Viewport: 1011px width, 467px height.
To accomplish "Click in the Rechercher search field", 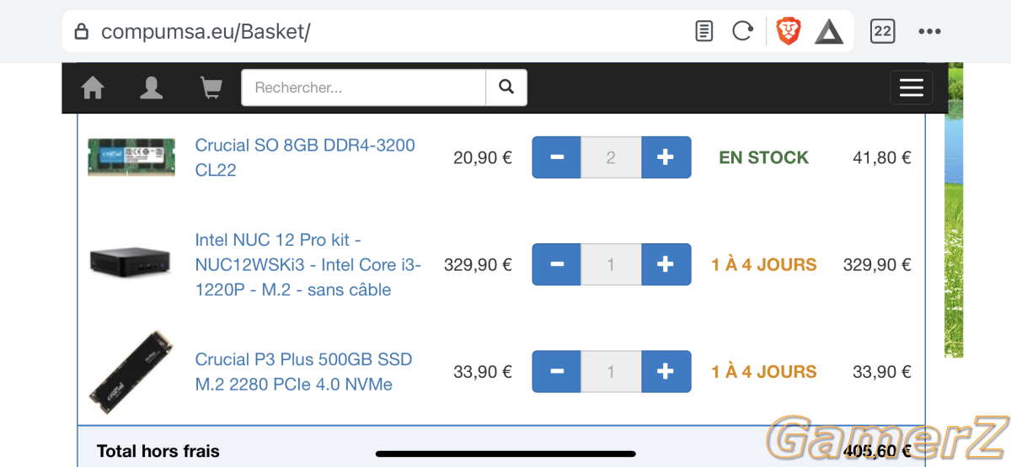I will [364, 88].
